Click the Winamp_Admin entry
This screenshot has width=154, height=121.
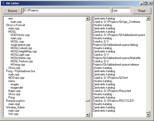15,107
